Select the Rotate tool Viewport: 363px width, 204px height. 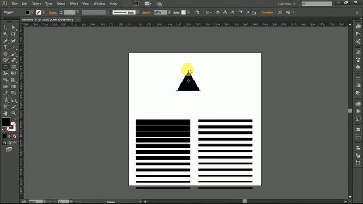coord(6,67)
